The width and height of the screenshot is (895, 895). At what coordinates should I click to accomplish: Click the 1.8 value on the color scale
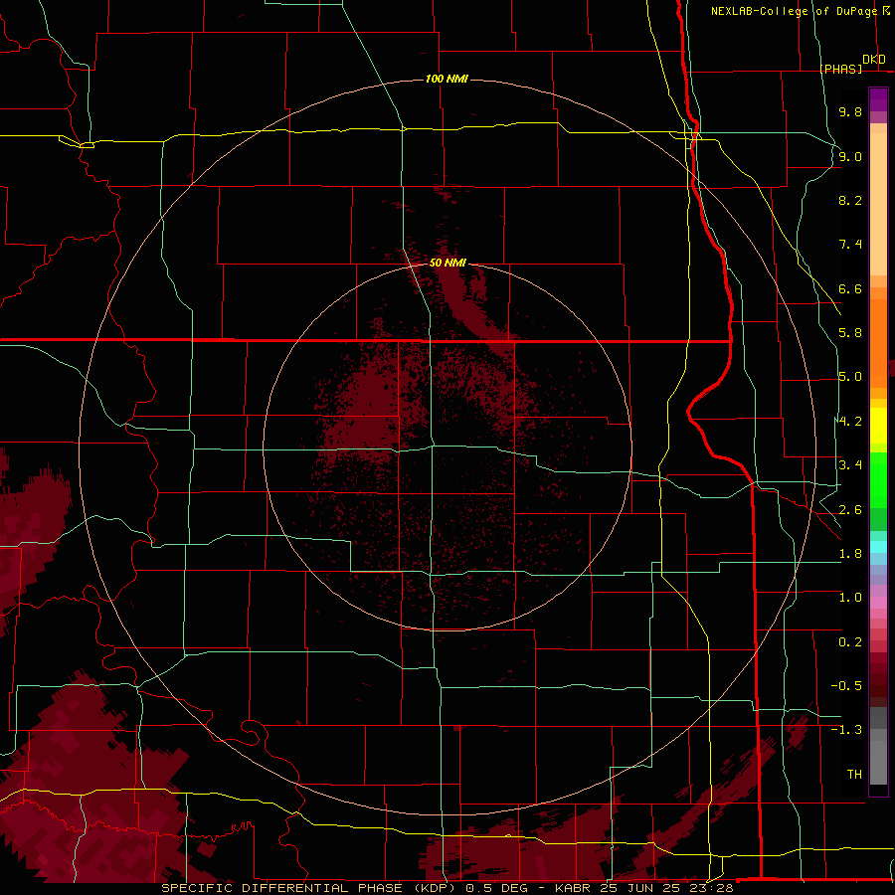[x=850, y=554]
